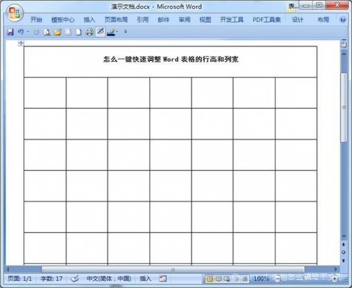The width and height of the screenshot is (352, 288).
Task: Switch to the table 布局 tab
Action: click(x=323, y=20)
